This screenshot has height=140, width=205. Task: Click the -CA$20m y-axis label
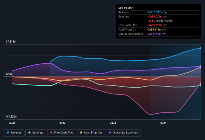tap(12, 116)
